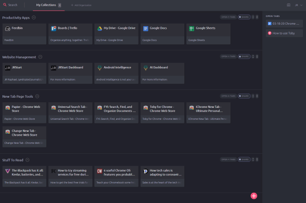Open My Drive - Google Drive card
Screen dimensions: 306x203
click(117, 34)
